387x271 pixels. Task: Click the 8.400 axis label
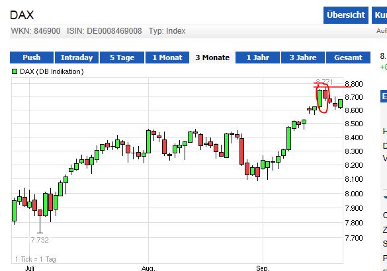354,137
